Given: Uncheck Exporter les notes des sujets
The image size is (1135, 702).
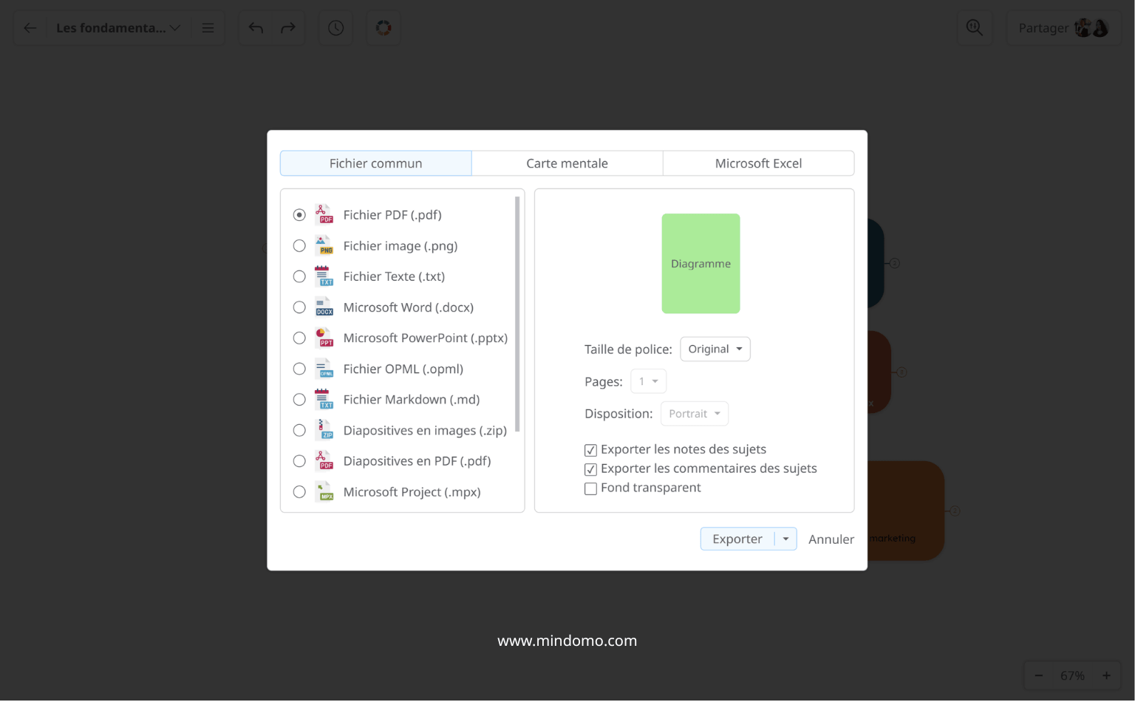Looking at the screenshot, I should [x=590, y=450].
